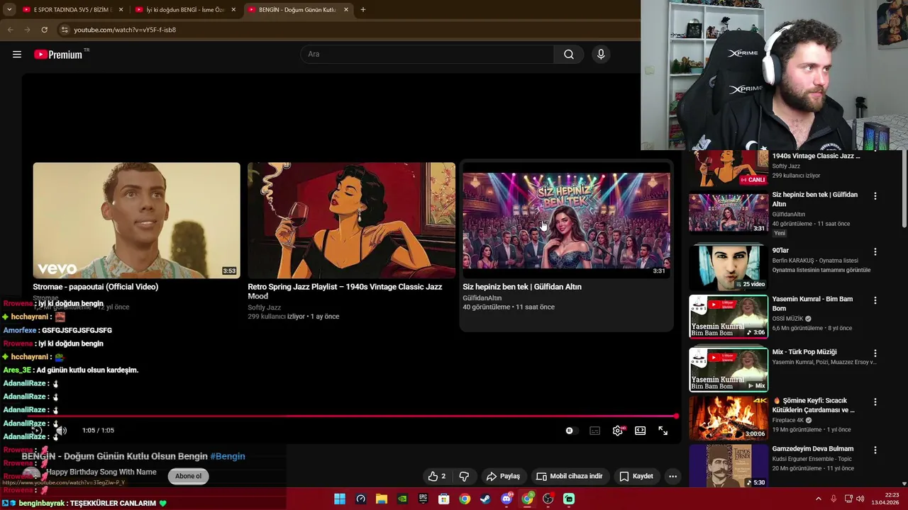Switch to theater mode in player
The image size is (908, 510).
[x=641, y=431]
